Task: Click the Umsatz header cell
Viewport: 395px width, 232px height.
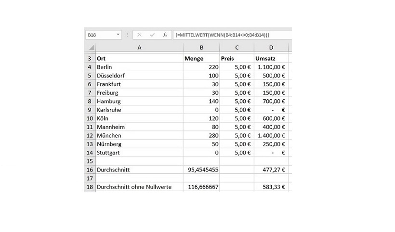Action: [x=271, y=58]
